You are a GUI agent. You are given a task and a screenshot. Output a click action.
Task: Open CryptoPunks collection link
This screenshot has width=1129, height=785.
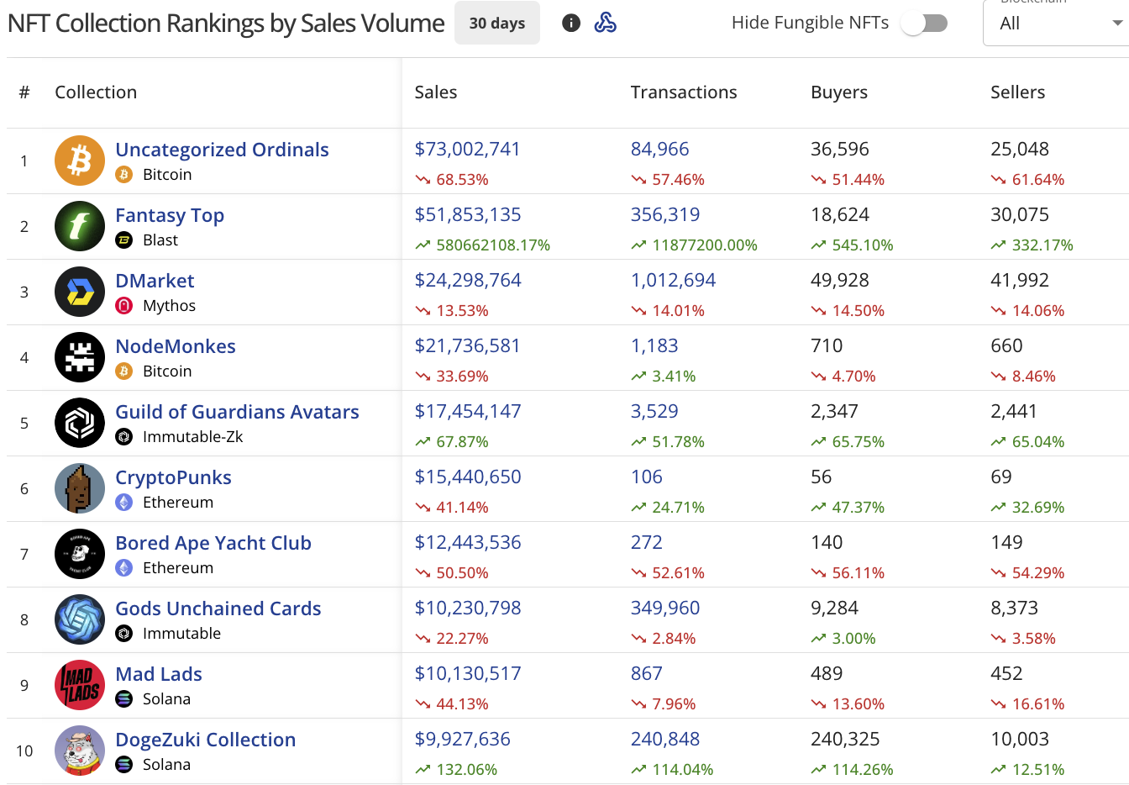[173, 477]
